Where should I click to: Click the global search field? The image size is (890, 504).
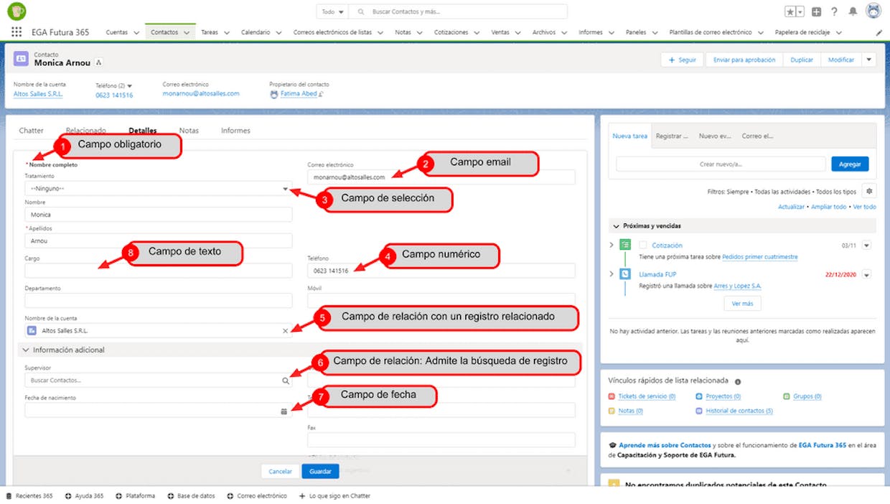click(x=458, y=11)
